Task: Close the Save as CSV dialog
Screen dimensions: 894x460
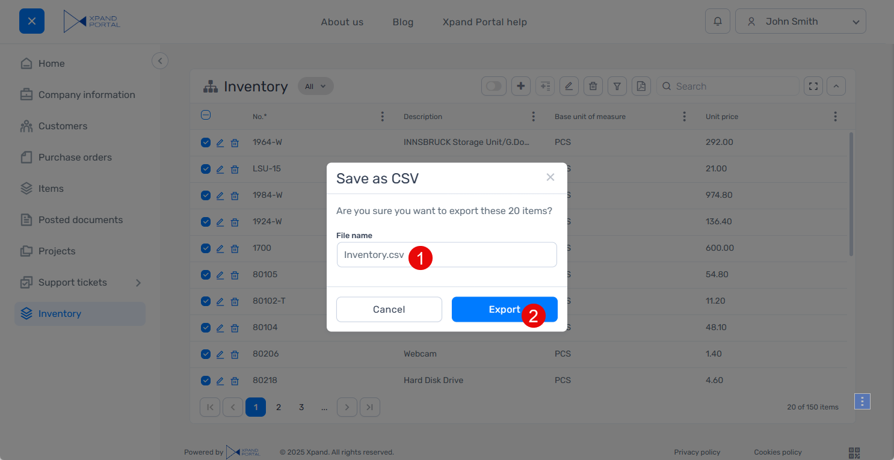Action: 550,177
